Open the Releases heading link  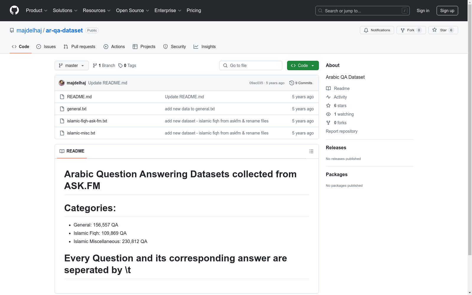click(x=336, y=147)
